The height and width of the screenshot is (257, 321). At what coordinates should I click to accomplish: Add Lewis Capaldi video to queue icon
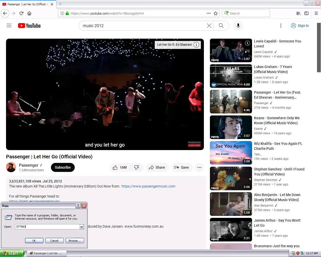tap(248, 51)
